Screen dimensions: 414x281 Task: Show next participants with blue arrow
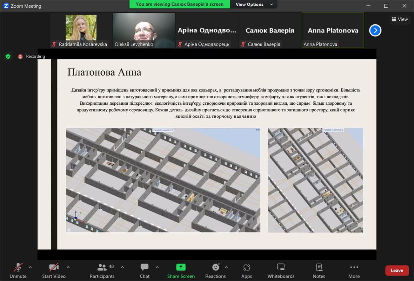pos(375,30)
